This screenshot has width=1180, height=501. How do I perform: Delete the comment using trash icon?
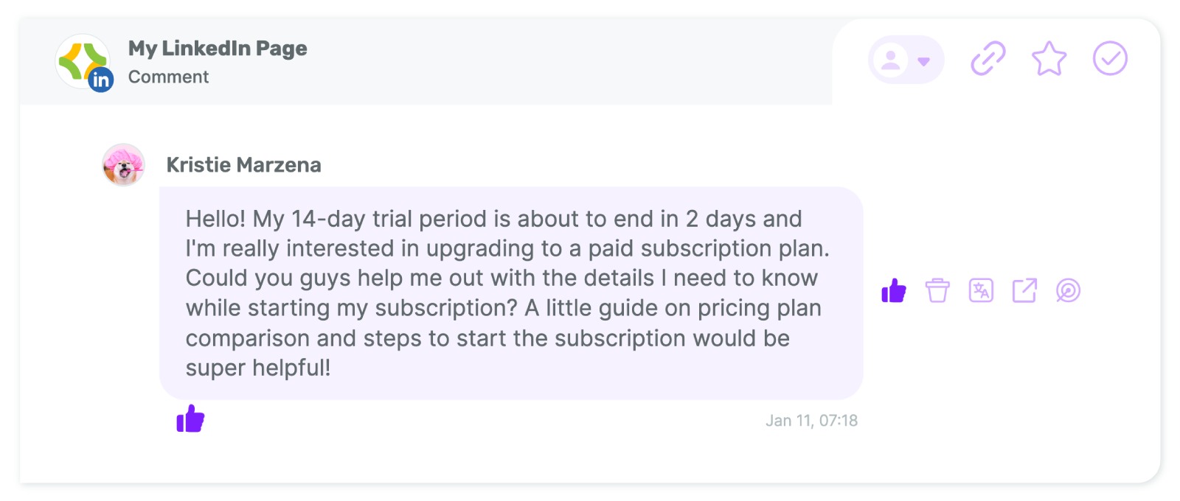pyautogui.click(x=937, y=291)
